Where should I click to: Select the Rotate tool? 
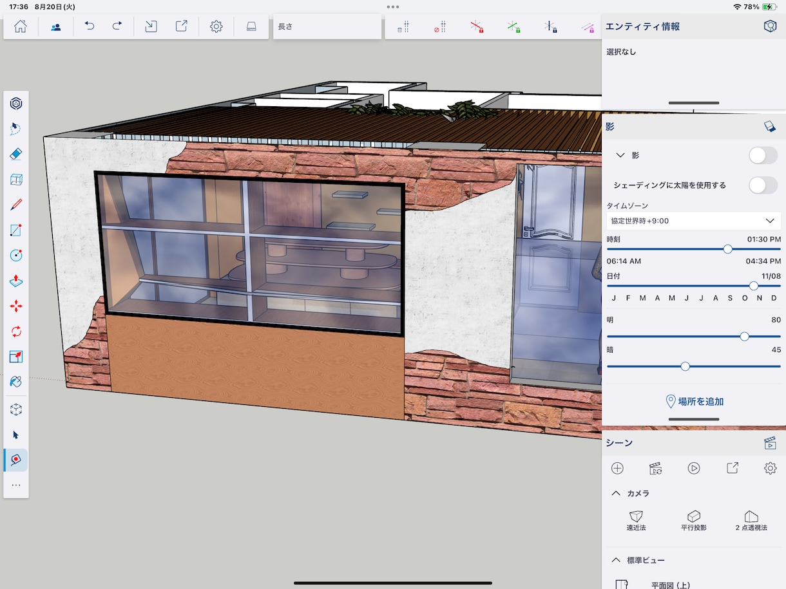[x=16, y=332]
